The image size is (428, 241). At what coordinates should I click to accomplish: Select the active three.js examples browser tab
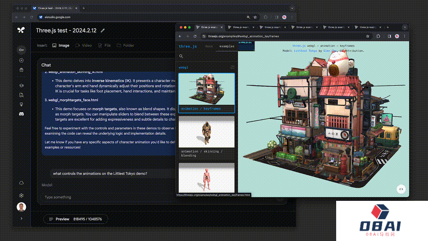click(209, 27)
